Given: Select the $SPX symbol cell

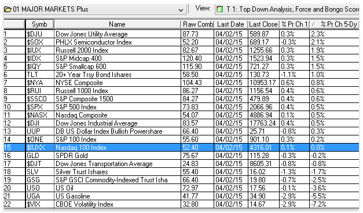Looking at the screenshot, I should [x=39, y=107].
